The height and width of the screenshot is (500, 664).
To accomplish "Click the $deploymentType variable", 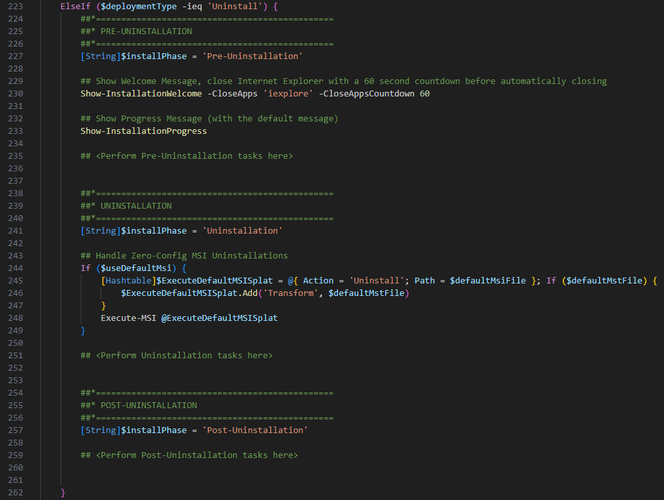I will click(x=138, y=6).
